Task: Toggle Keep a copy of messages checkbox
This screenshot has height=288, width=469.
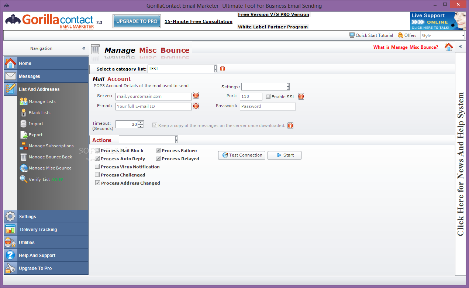Action: pyautogui.click(x=155, y=125)
